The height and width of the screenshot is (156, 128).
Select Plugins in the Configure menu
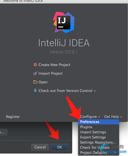pos(99,127)
